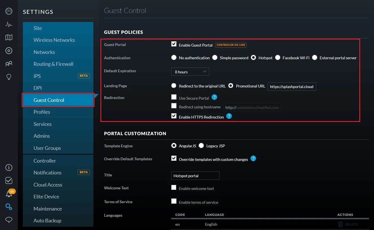Click the Promotional URL input field
The height and width of the screenshot is (230, 374).
tap(292, 87)
